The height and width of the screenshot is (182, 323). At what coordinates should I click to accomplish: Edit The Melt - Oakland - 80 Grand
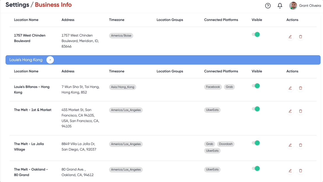tap(290, 170)
